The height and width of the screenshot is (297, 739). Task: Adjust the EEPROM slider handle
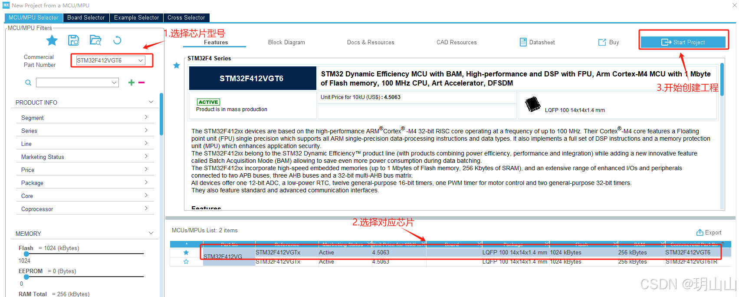[26, 277]
